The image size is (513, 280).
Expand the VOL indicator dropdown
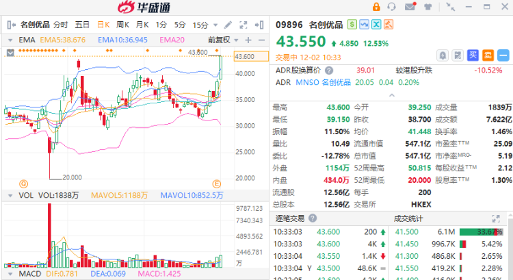coord(10,196)
